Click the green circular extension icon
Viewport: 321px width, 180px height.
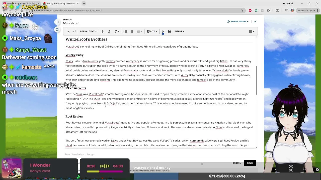click(x=256, y=10)
